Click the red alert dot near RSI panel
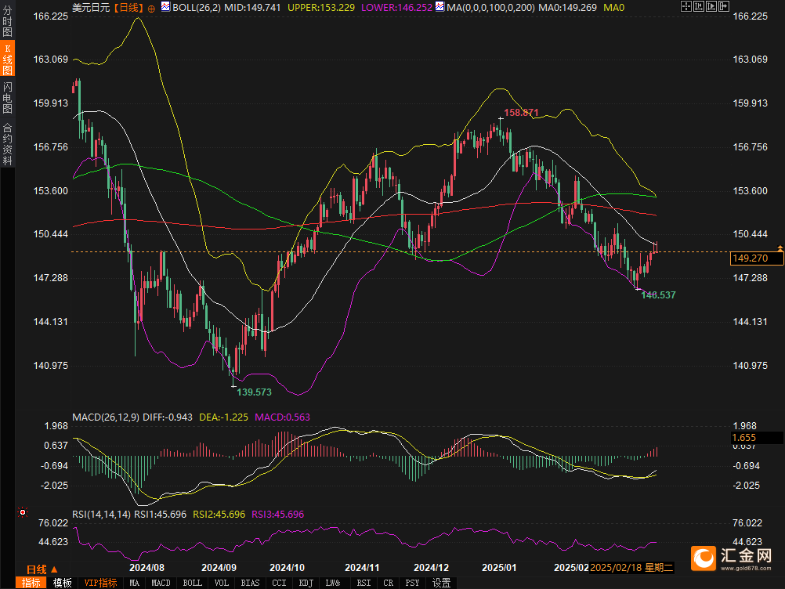The height and width of the screenshot is (589, 785). (x=23, y=512)
